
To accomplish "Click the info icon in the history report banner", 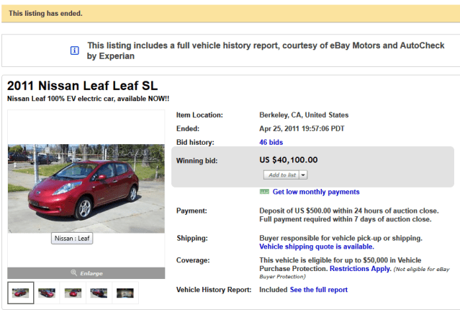I will (73, 50).
